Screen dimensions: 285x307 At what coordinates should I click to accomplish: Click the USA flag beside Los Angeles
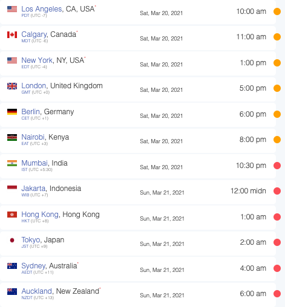pyautogui.click(x=12, y=9)
